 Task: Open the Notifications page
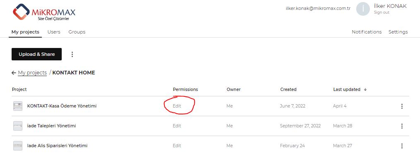click(367, 32)
